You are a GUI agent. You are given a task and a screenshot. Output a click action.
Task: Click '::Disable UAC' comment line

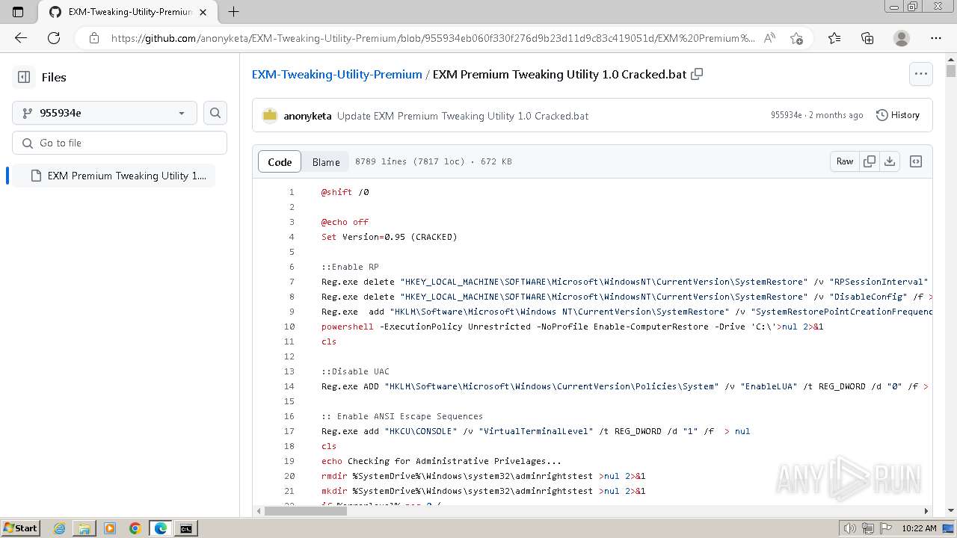point(355,371)
